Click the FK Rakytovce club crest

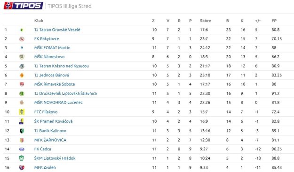(22, 39)
